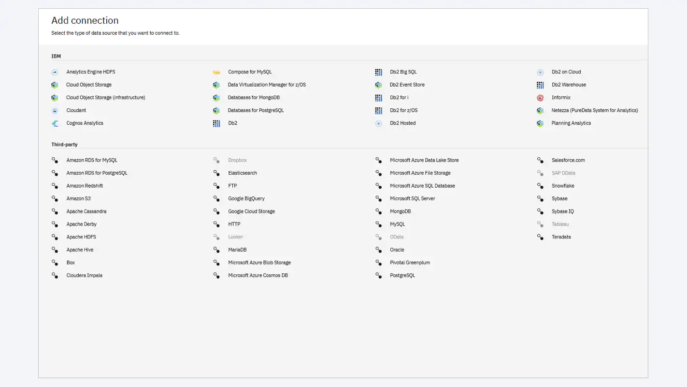Select the Db2 Event Store icon
This screenshot has width=687, height=387.
pyautogui.click(x=378, y=85)
